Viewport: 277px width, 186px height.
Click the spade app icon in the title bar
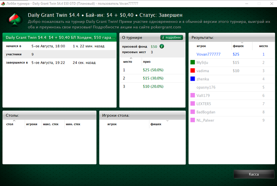click(3, 4)
